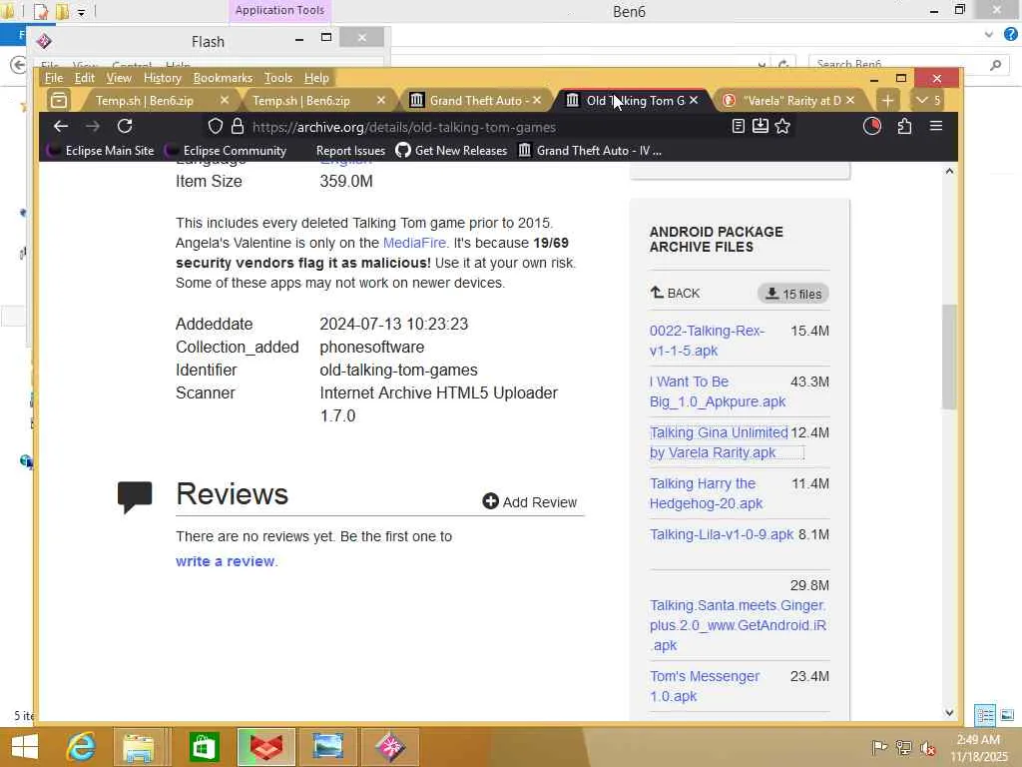Click the Reviews speech bubble icon
Image resolution: width=1022 pixels, height=767 pixels.
coord(135,497)
